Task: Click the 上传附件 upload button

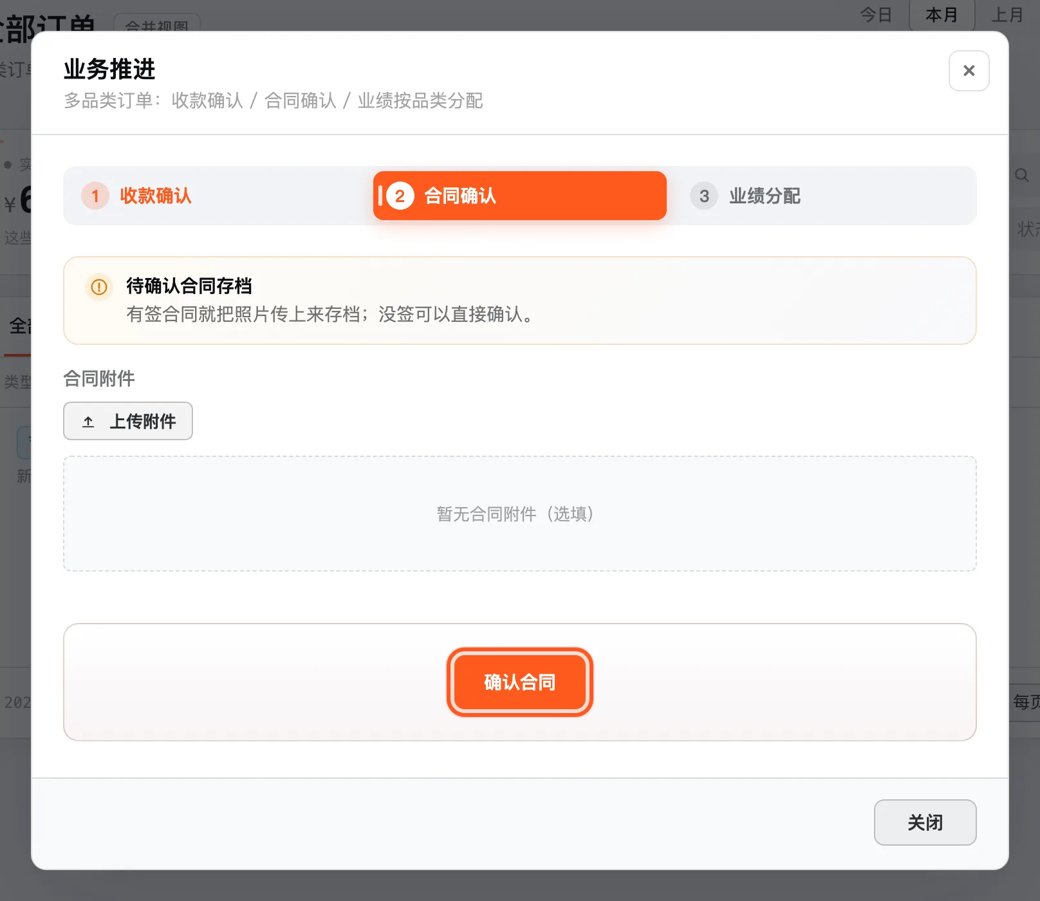Action: [128, 421]
